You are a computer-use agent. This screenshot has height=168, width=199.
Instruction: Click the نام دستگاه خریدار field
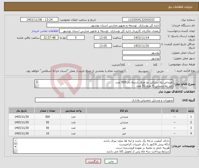click(x=103, y=25)
